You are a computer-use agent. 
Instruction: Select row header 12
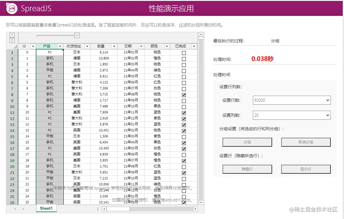pyautogui.click(x=12, y=118)
